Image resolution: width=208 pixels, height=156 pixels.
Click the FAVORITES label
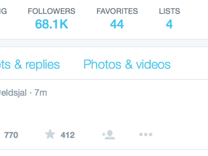click(x=117, y=11)
